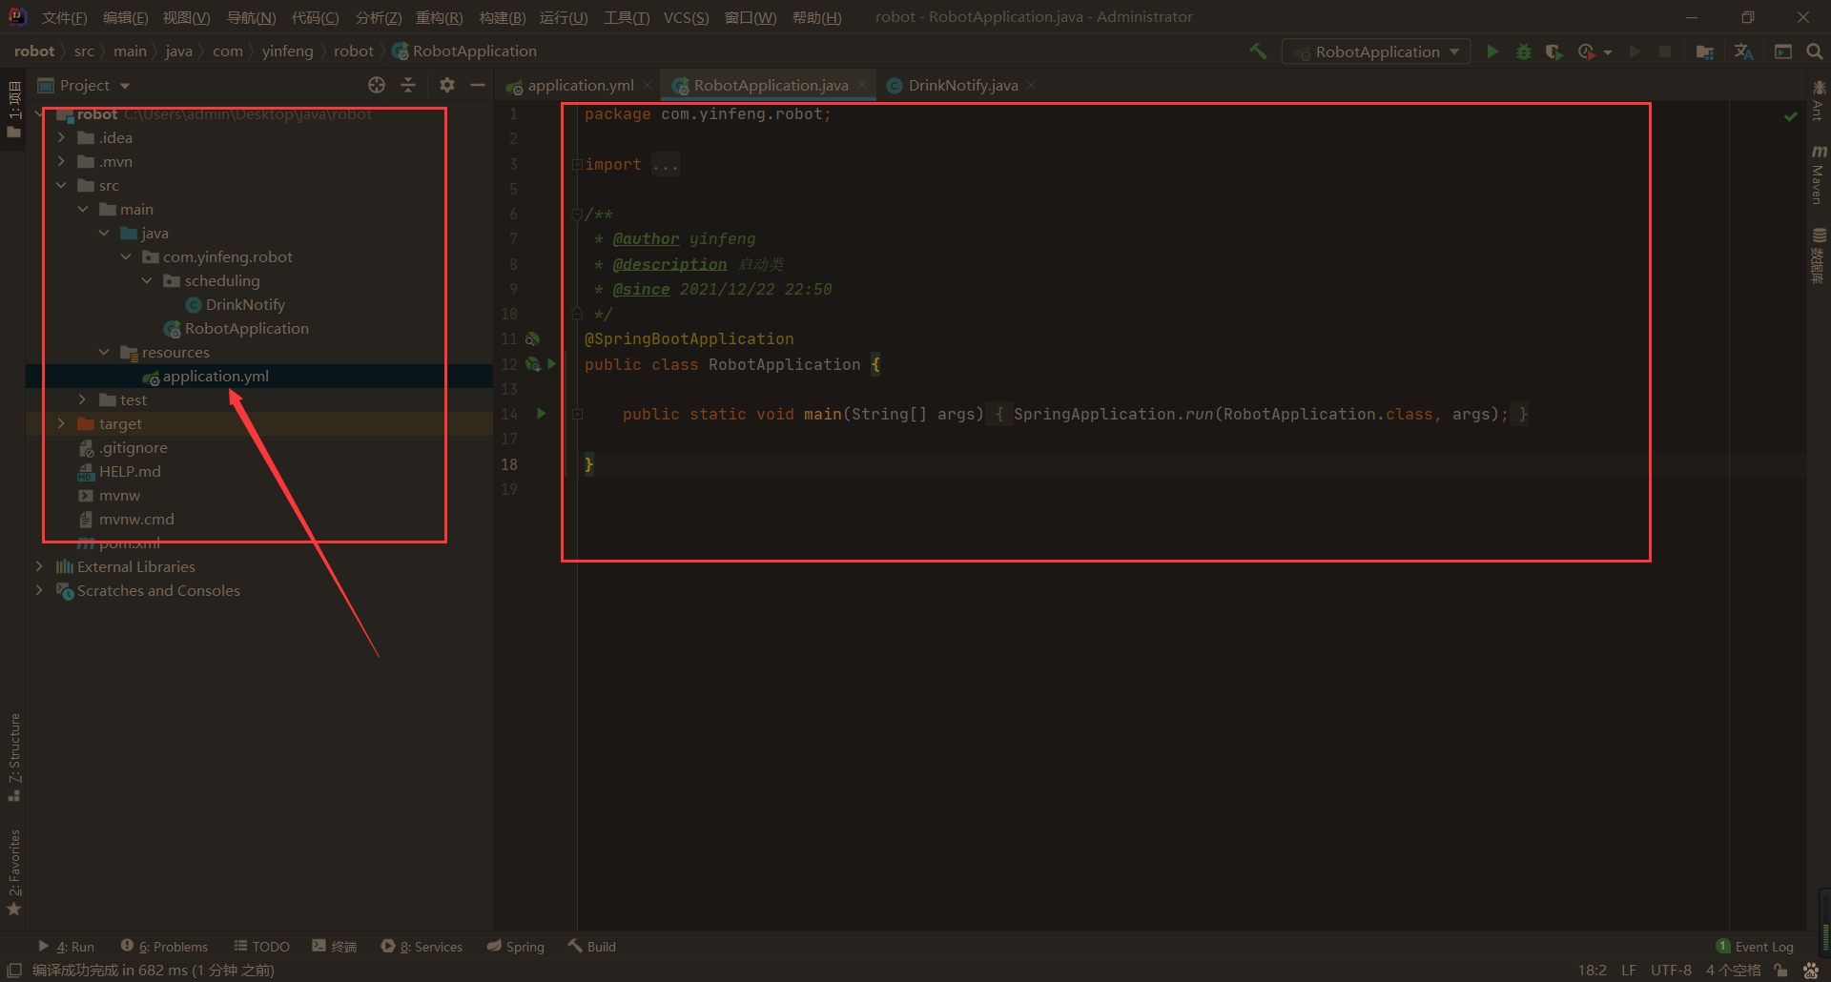
Task: Click the Spring bean gutter icon line 11
Action: (532, 338)
